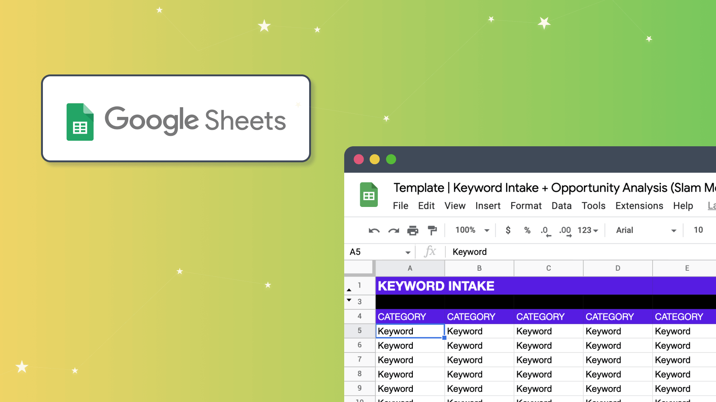Click the document title text
The image size is (716, 402).
(555, 188)
